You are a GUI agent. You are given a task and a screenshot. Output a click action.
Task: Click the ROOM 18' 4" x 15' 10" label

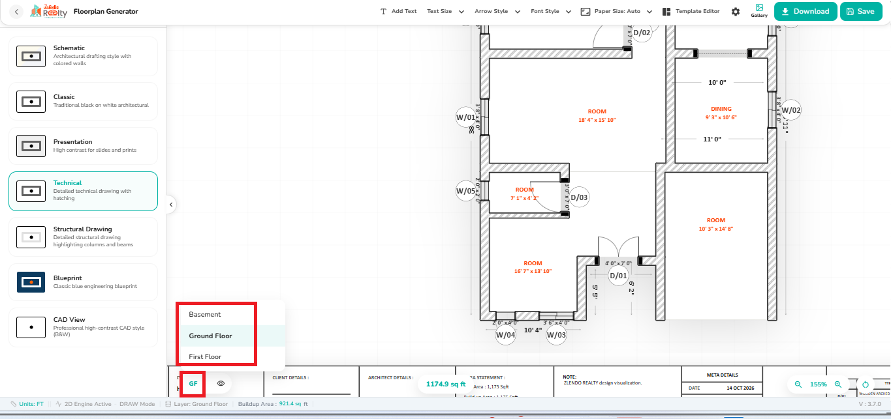point(597,116)
